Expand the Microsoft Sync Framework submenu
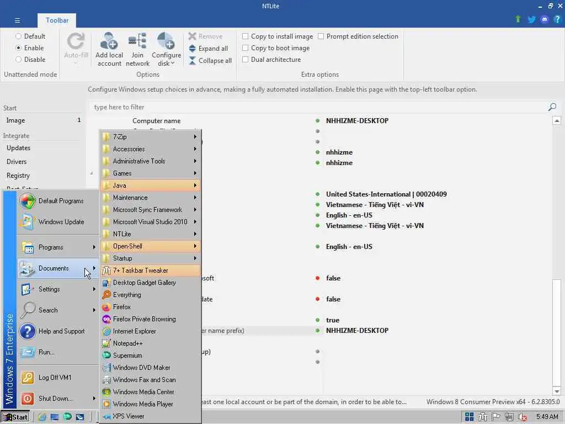Image resolution: width=565 pixels, height=424 pixels. [151, 210]
